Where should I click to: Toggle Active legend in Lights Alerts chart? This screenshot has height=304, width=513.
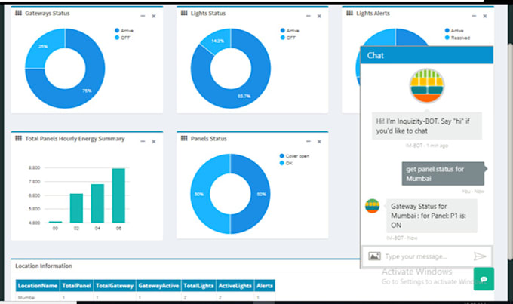pyautogui.click(x=454, y=30)
